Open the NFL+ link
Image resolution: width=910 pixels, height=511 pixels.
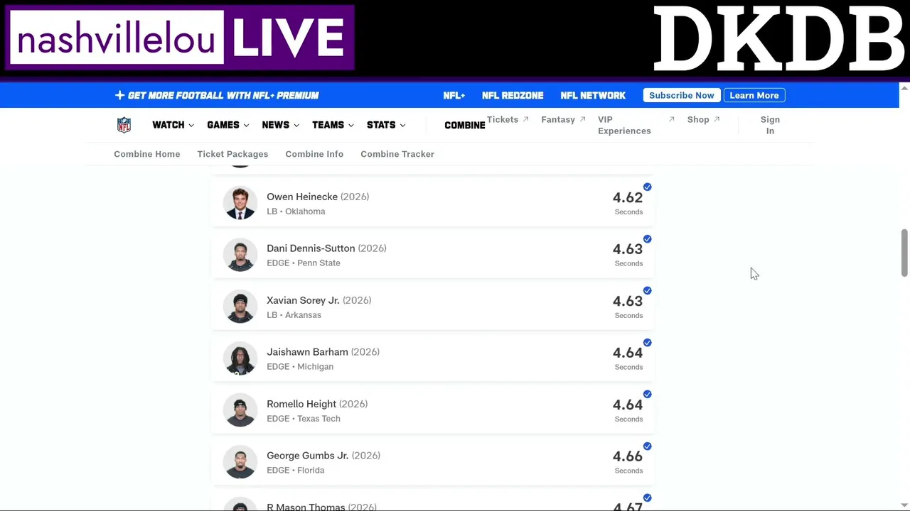pyautogui.click(x=454, y=95)
